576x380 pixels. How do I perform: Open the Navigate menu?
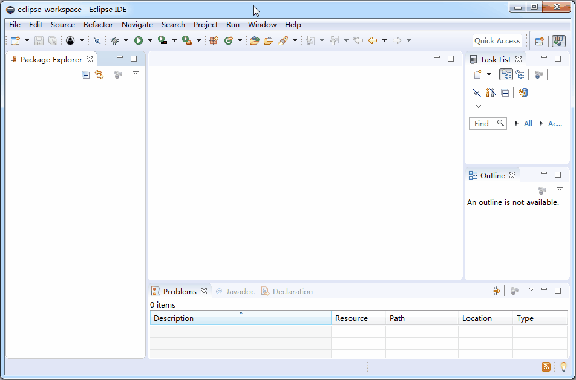pyautogui.click(x=137, y=25)
